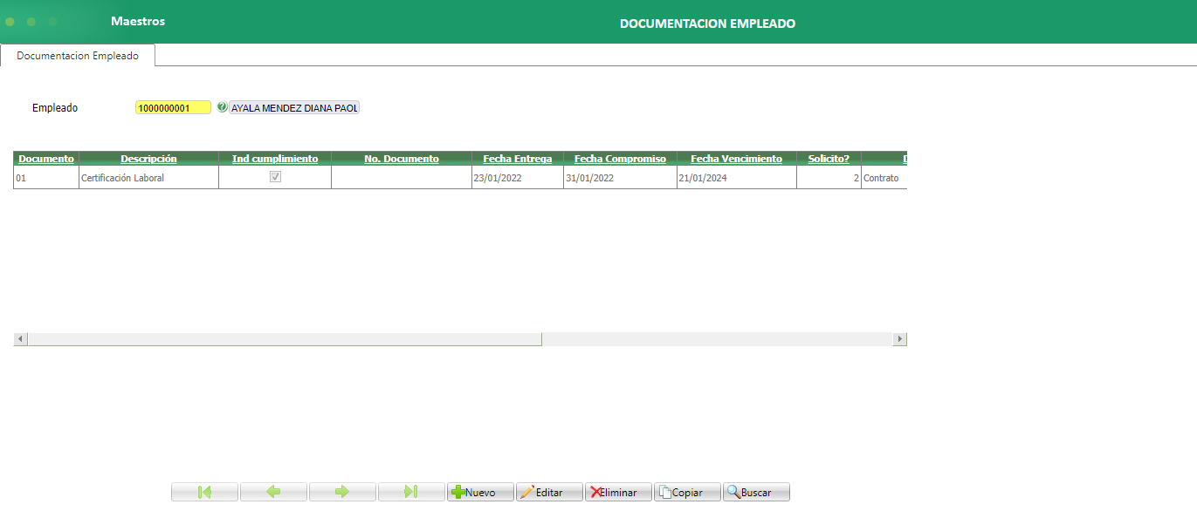
Task: Go to previous record arrow button
Action: pos(273,492)
